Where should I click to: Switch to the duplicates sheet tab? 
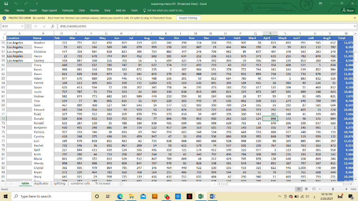click(41, 183)
